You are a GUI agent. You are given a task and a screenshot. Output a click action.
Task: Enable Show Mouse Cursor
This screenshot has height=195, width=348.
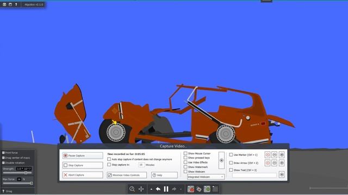point(185,153)
